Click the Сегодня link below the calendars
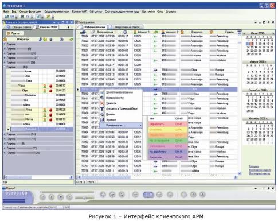Viewport: 278px width, 221px height. click(x=254, y=166)
